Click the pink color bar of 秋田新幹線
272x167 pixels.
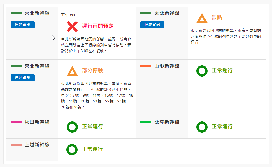(x=16, y=122)
